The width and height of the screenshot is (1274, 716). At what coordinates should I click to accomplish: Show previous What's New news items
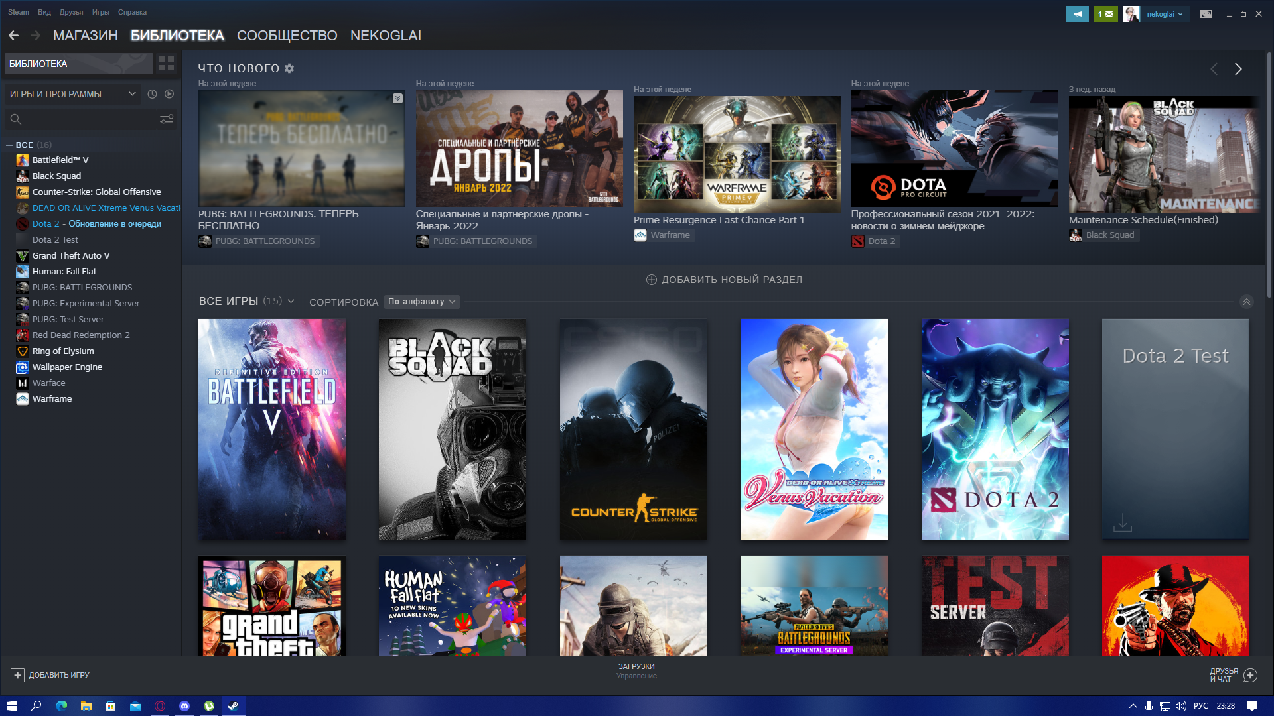click(x=1214, y=69)
